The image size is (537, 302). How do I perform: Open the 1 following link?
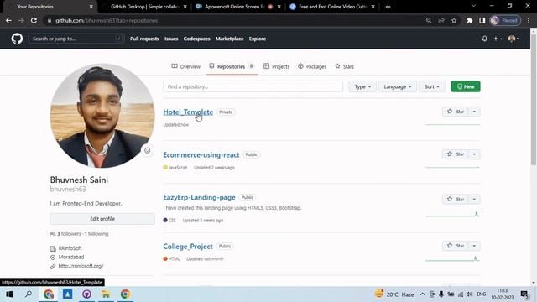(96, 234)
